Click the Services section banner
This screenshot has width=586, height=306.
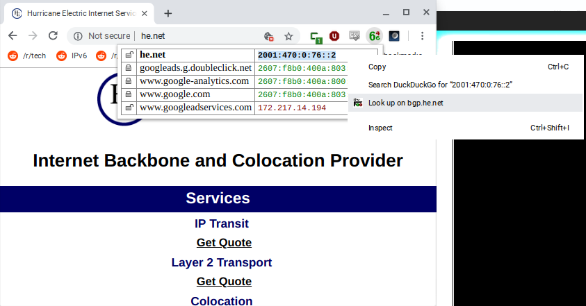218,199
